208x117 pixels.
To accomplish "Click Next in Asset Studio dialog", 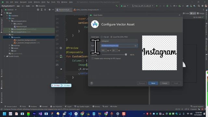I will [x=153, y=83].
